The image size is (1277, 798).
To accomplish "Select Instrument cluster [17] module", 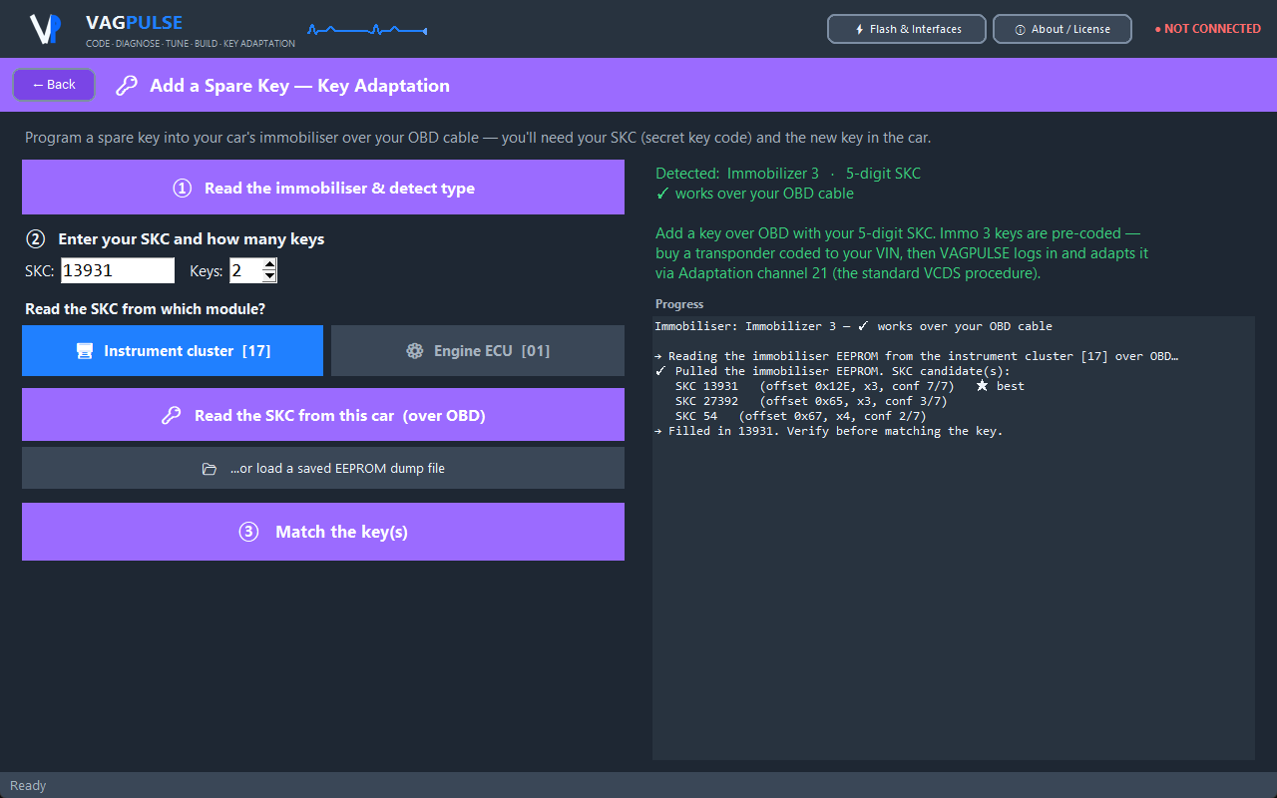I will point(173,351).
